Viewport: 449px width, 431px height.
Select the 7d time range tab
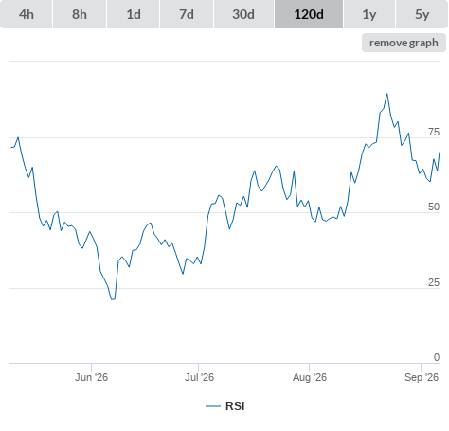(187, 14)
